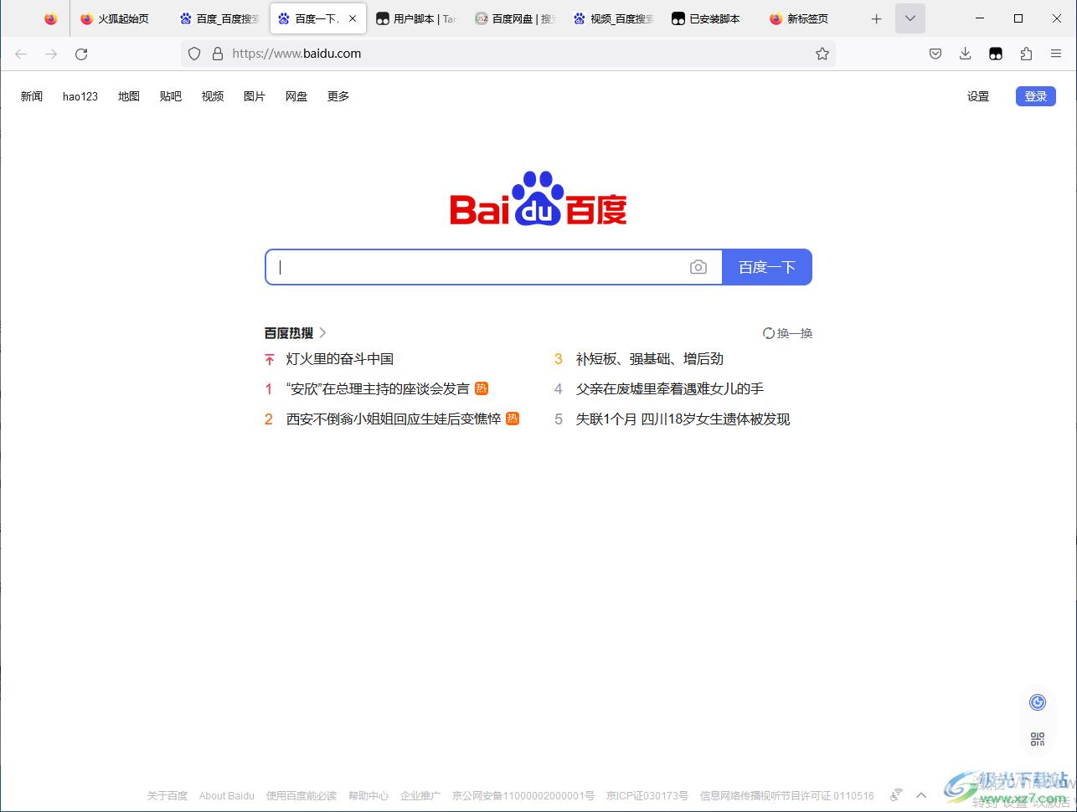
Task: Open 地图 link
Action: click(129, 96)
